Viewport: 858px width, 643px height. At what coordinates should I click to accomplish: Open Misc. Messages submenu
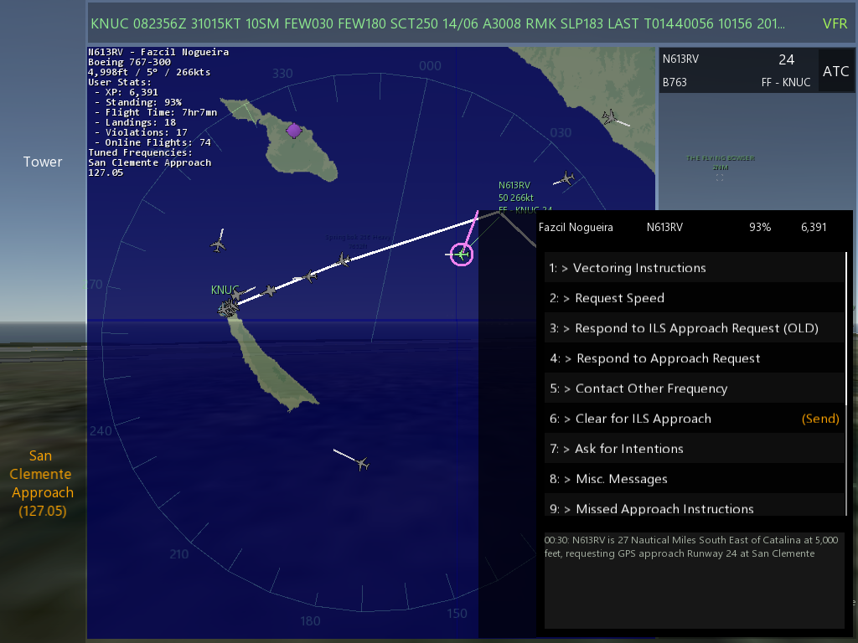695,478
